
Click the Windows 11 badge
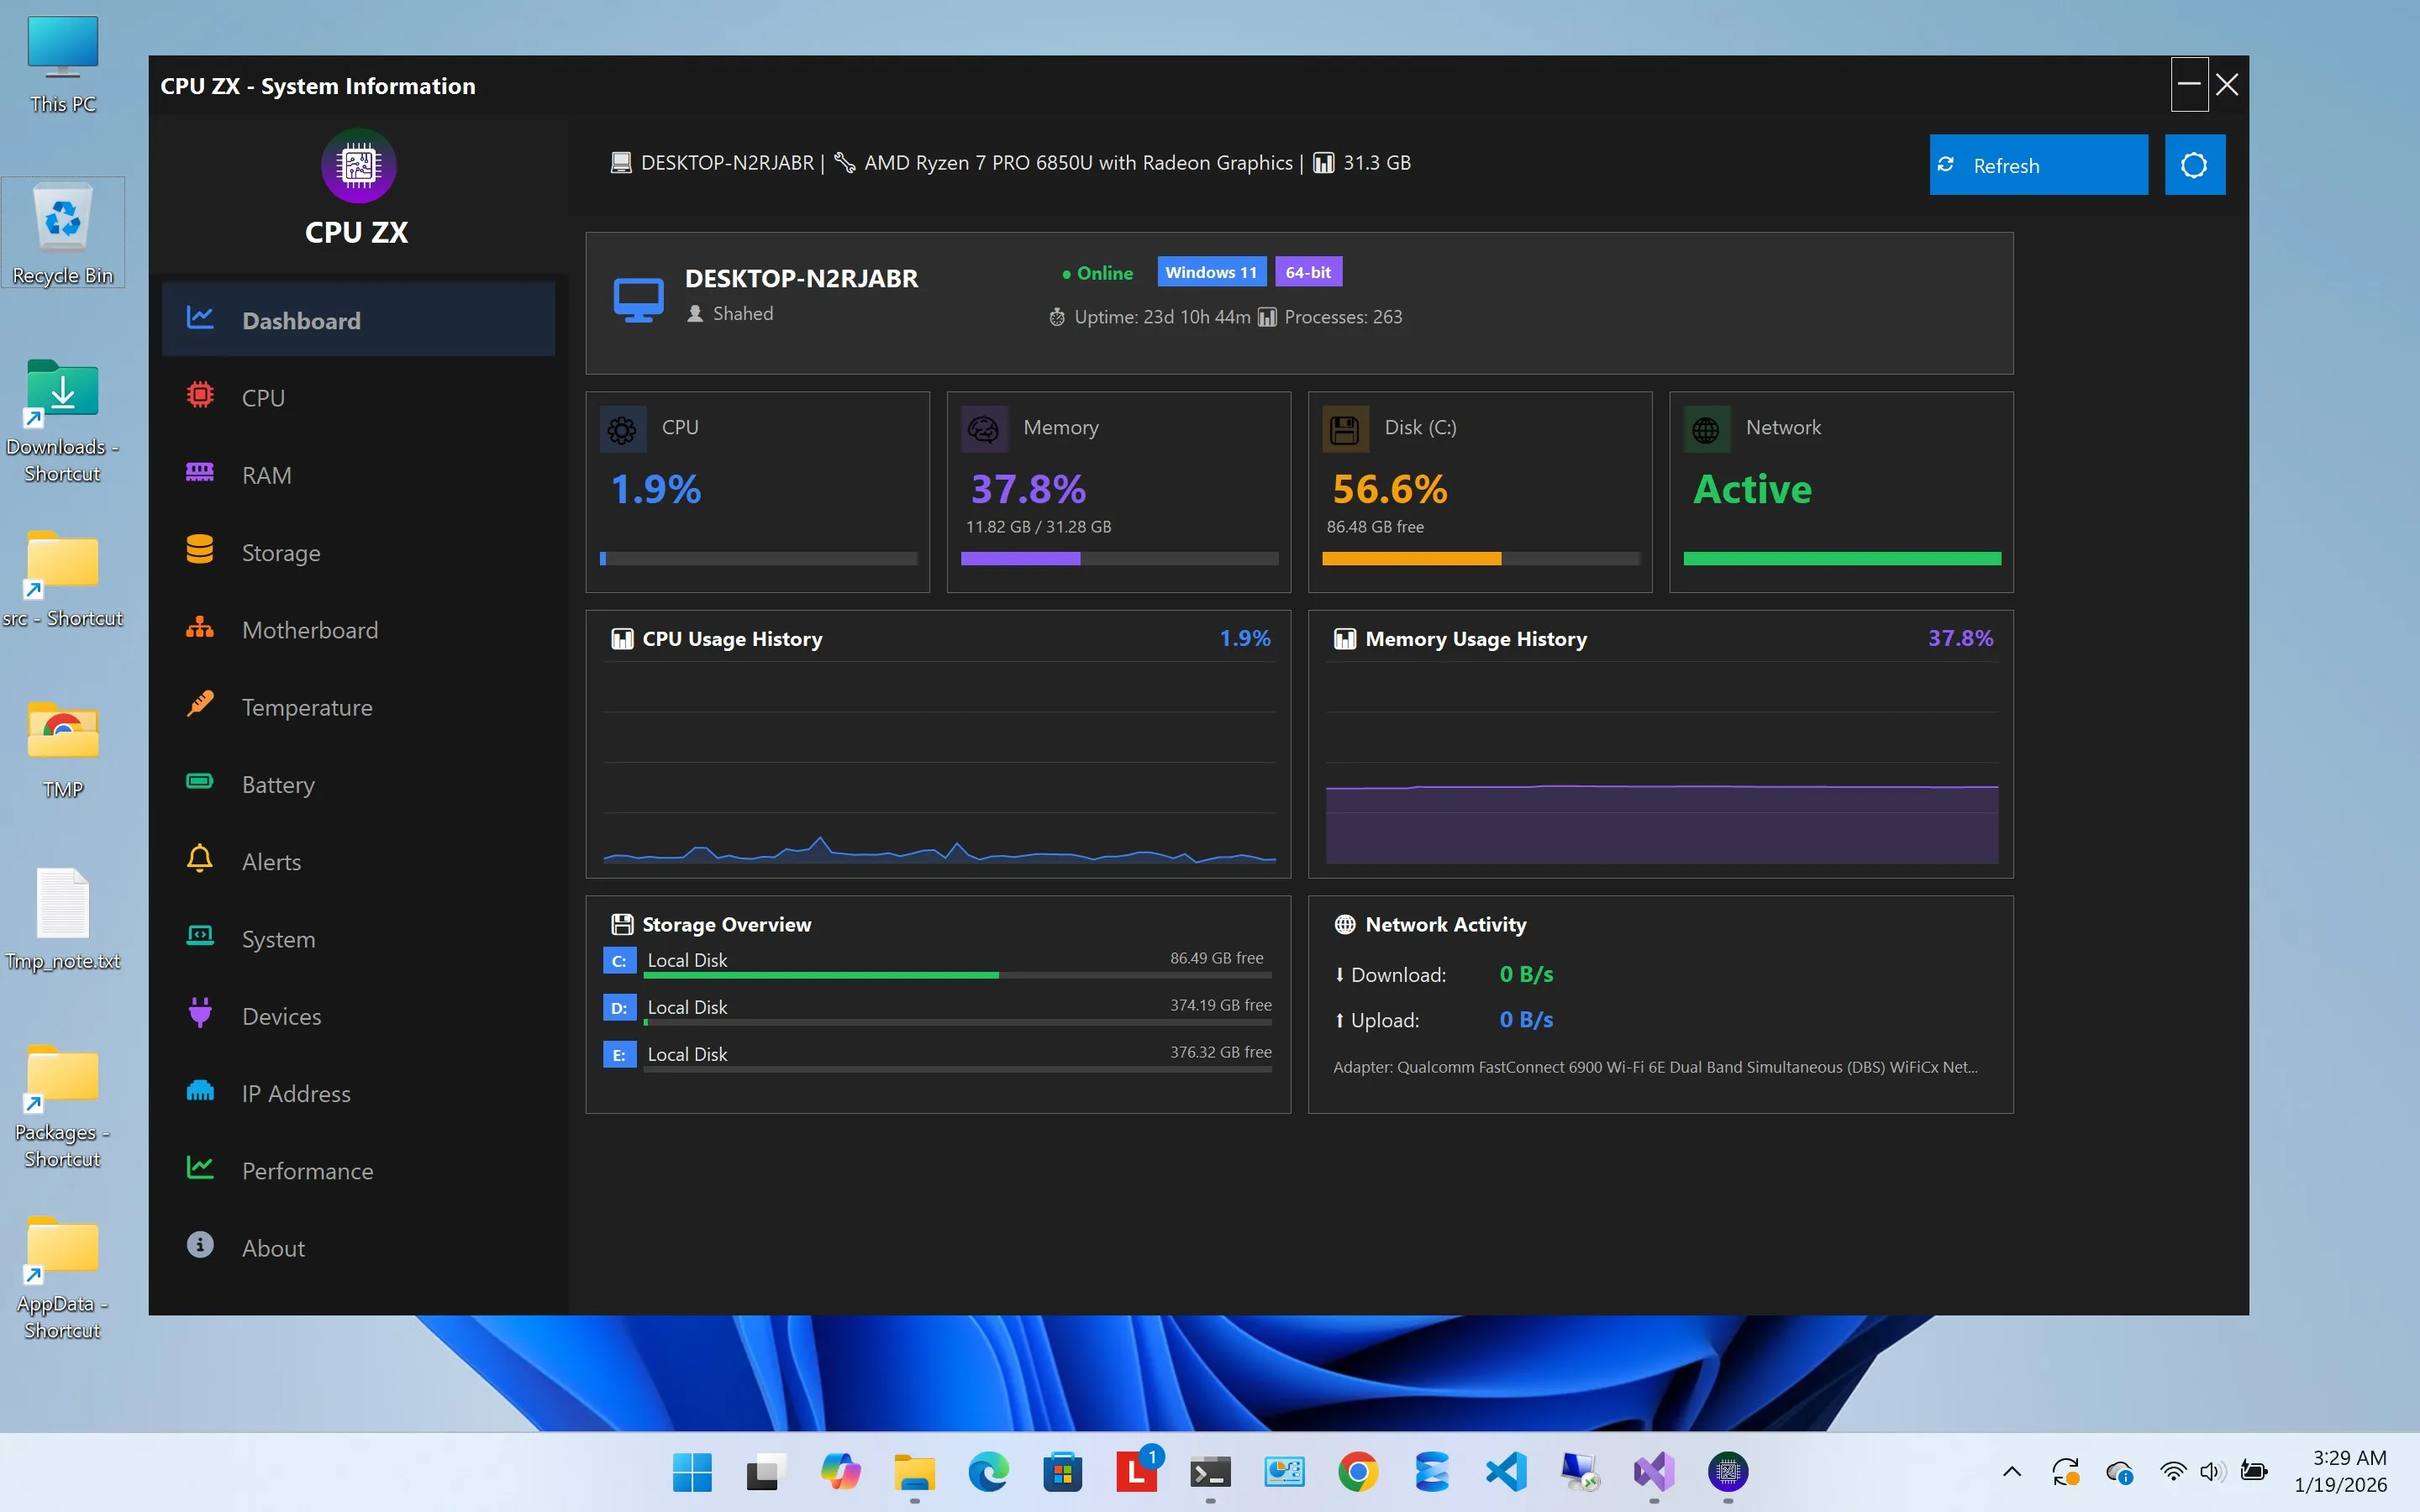click(x=1211, y=272)
